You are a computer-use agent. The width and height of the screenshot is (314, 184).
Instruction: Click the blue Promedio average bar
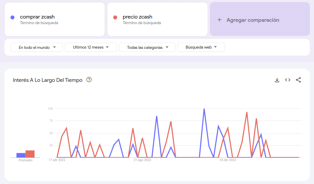click(x=21, y=155)
